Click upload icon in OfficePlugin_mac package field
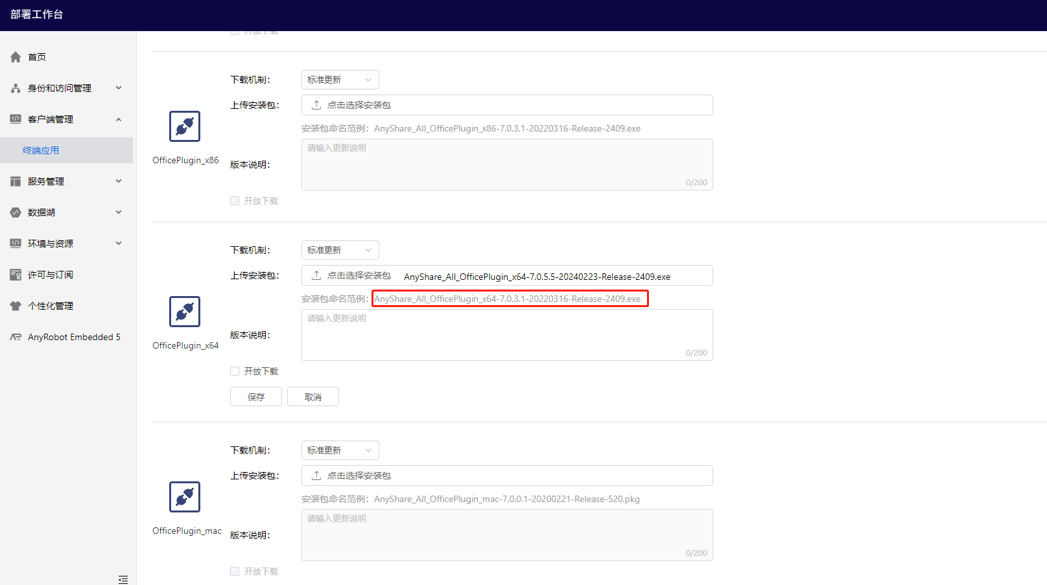The height and width of the screenshot is (585, 1047). pyautogui.click(x=316, y=476)
